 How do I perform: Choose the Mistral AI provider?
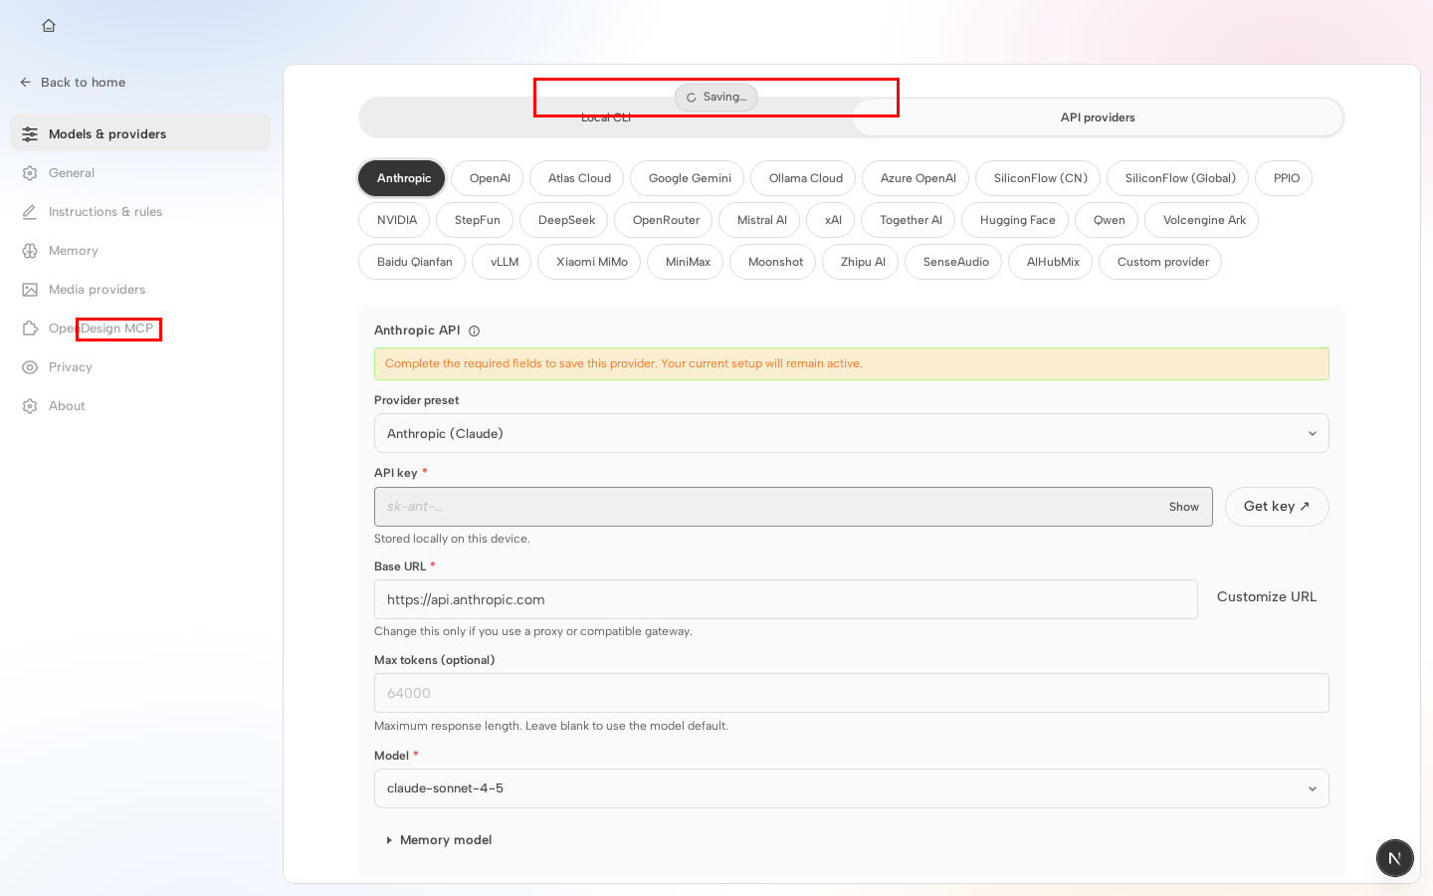point(761,220)
